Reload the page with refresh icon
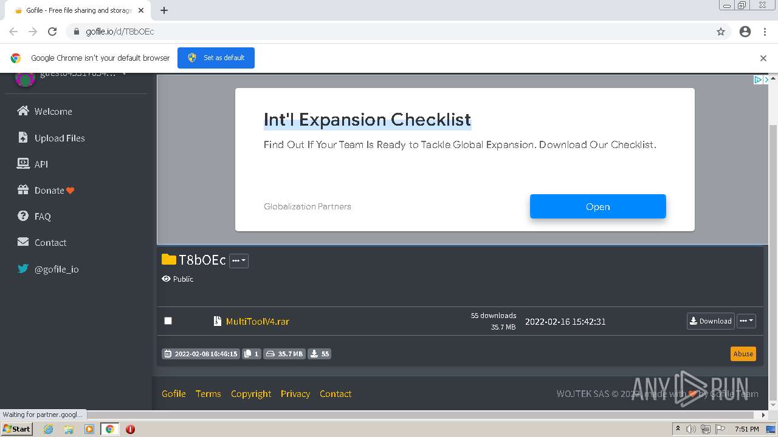 pyautogui.click(x=52, y=32)
